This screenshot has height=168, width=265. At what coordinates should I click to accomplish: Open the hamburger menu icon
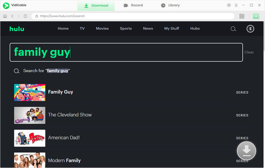236,5
